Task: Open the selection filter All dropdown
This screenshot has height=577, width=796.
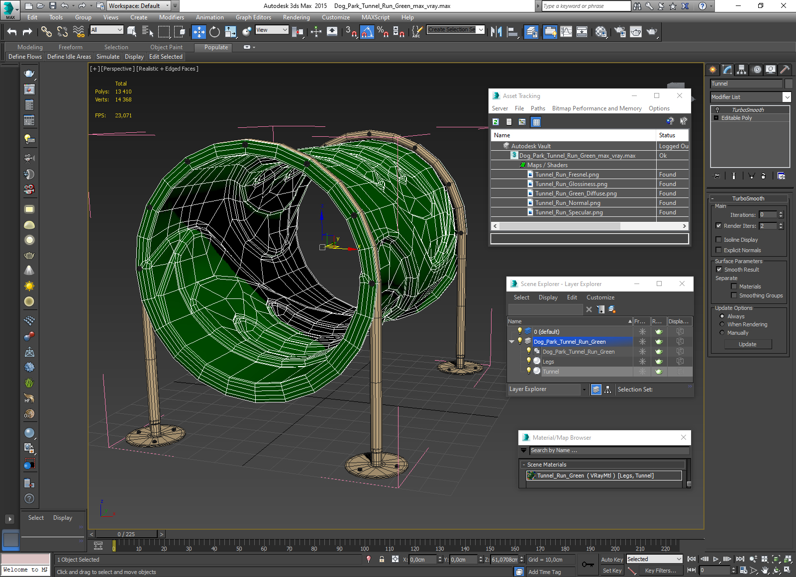Action: point(106,30)
